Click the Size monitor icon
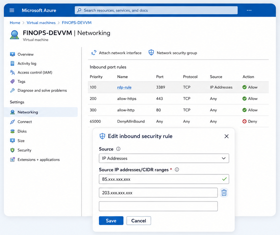This screenshot has width=280, height=235. coord(12,141)
